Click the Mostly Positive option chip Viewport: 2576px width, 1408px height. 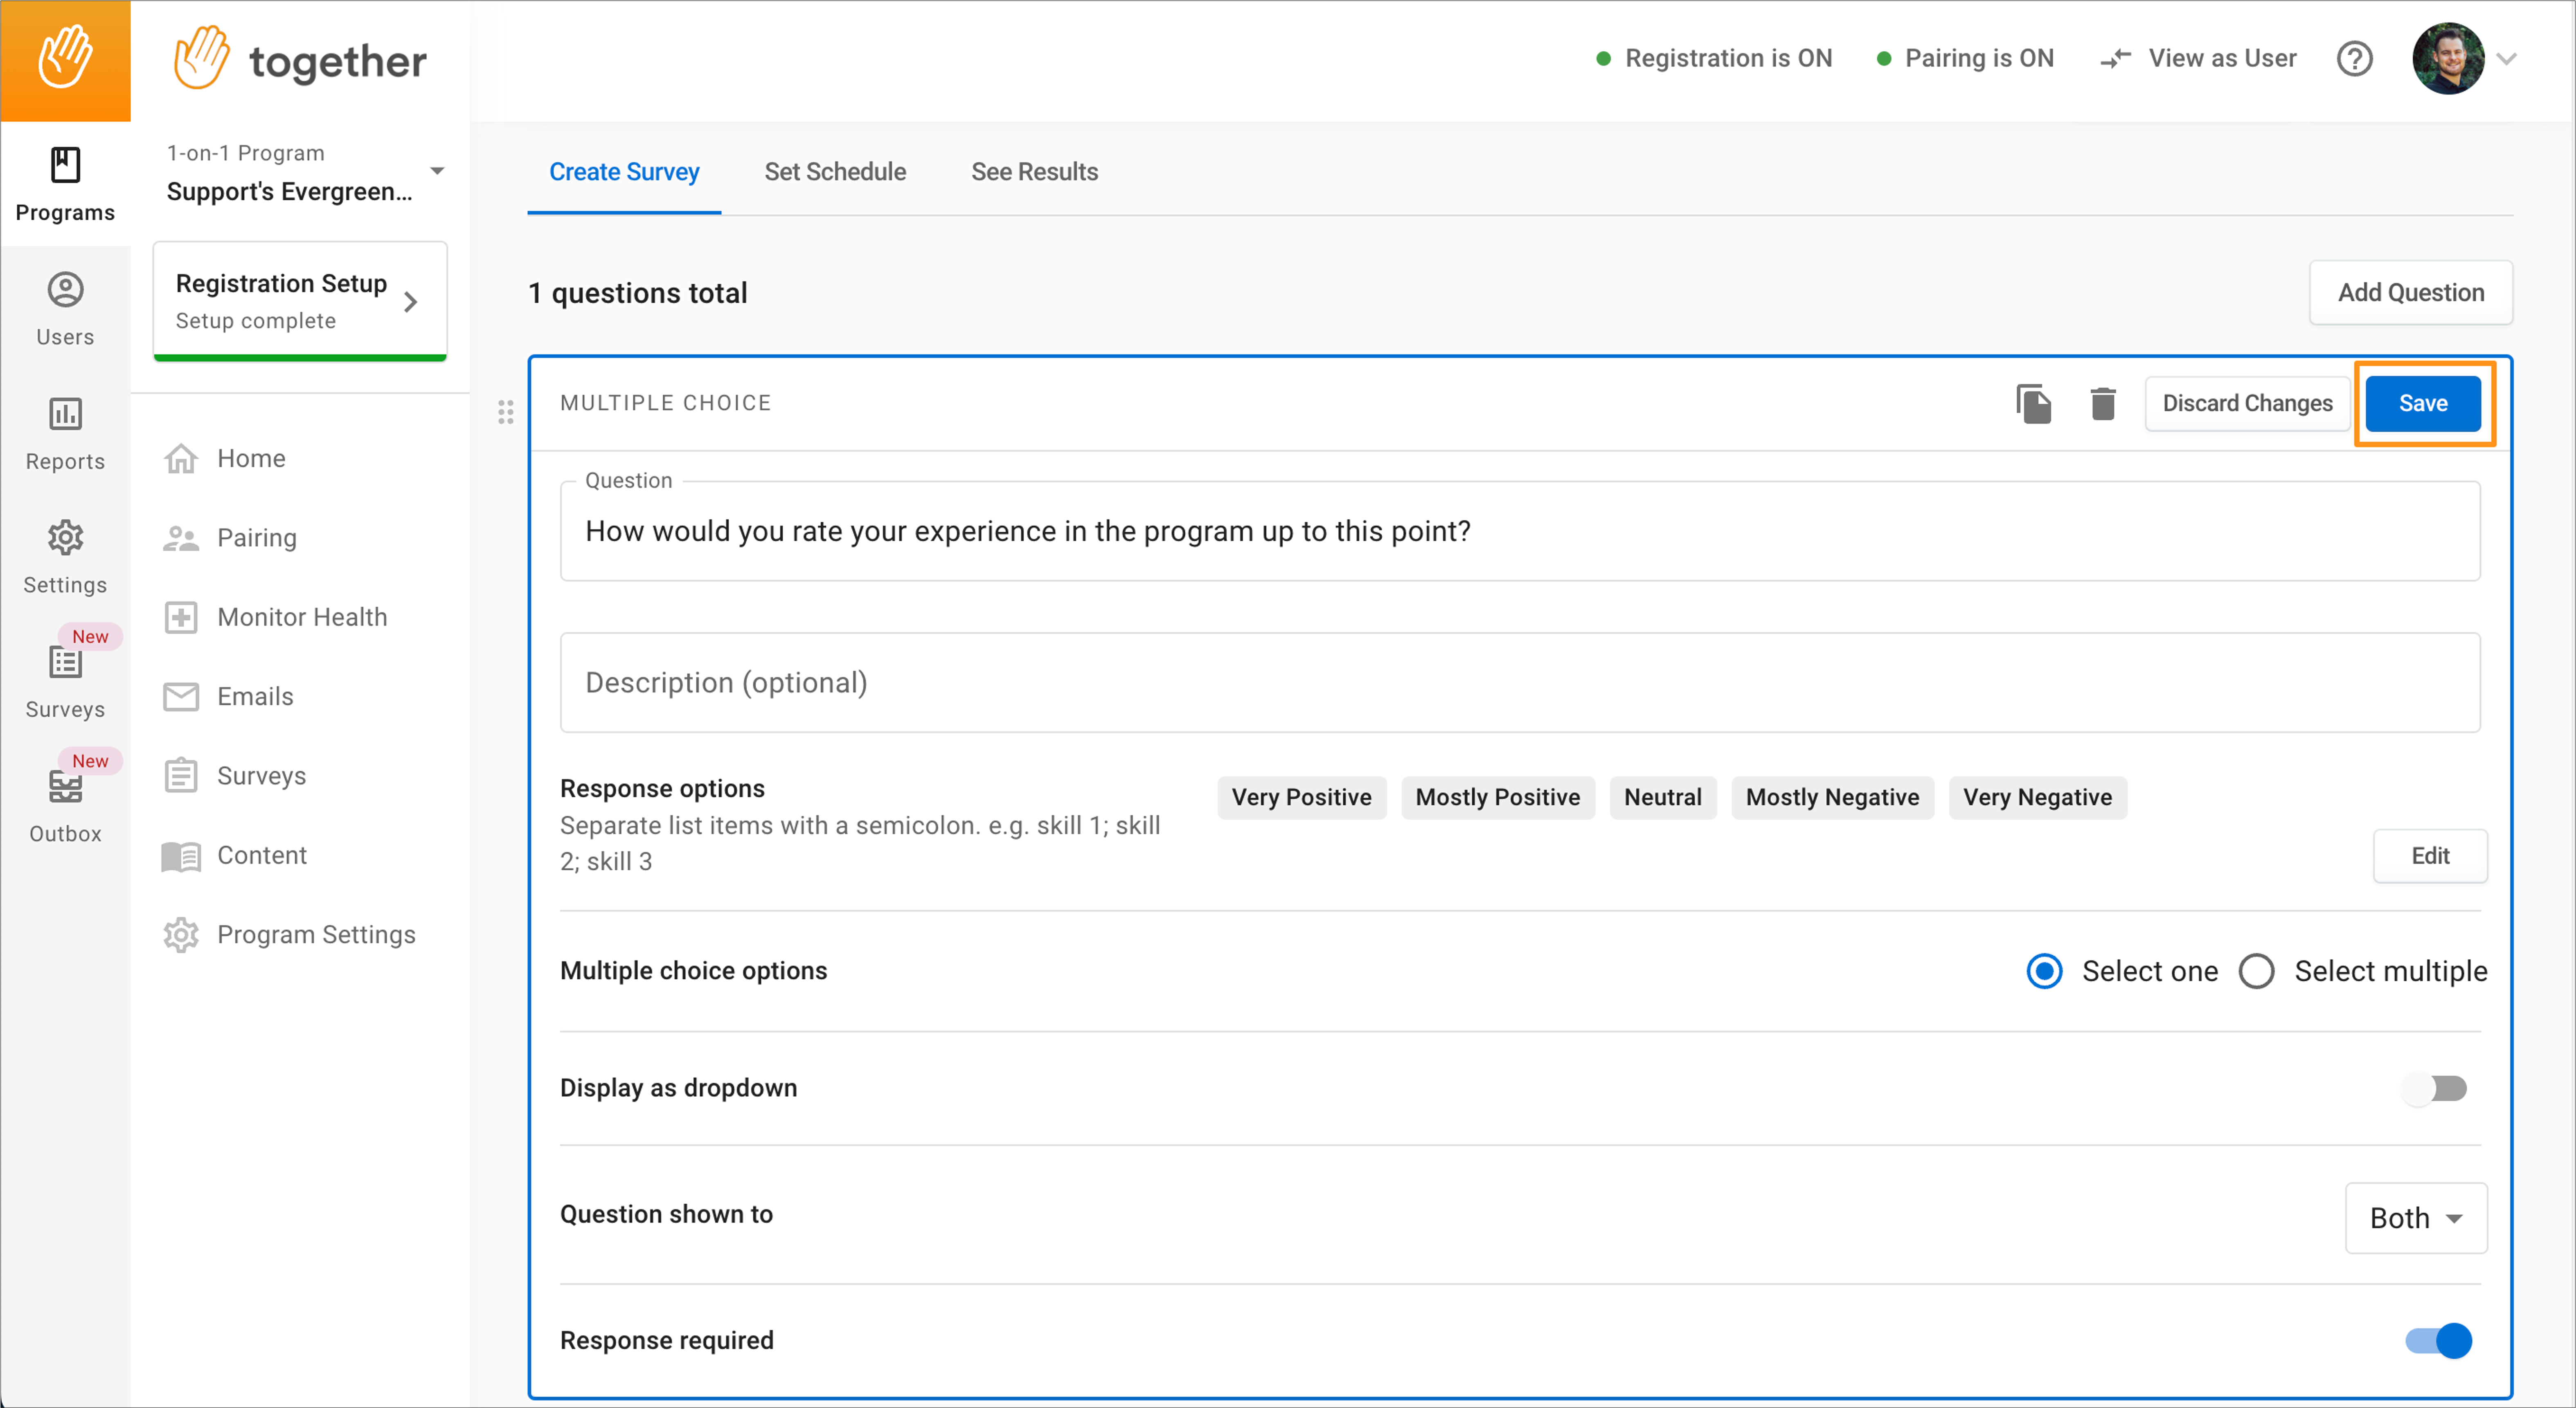[1497, 798]
